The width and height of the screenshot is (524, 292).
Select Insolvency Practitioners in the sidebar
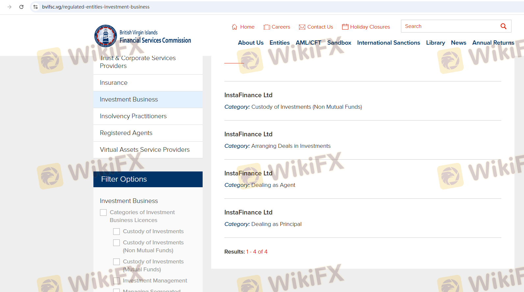click(x=148, y=116)
